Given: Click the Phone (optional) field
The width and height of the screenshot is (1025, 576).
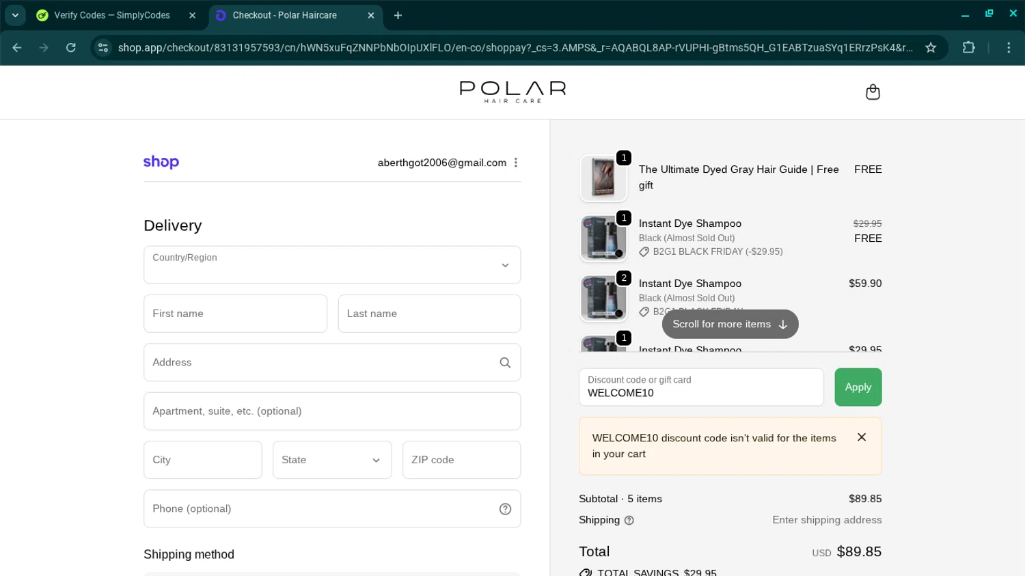Looking at the screenshot, I should pos(332,509).
